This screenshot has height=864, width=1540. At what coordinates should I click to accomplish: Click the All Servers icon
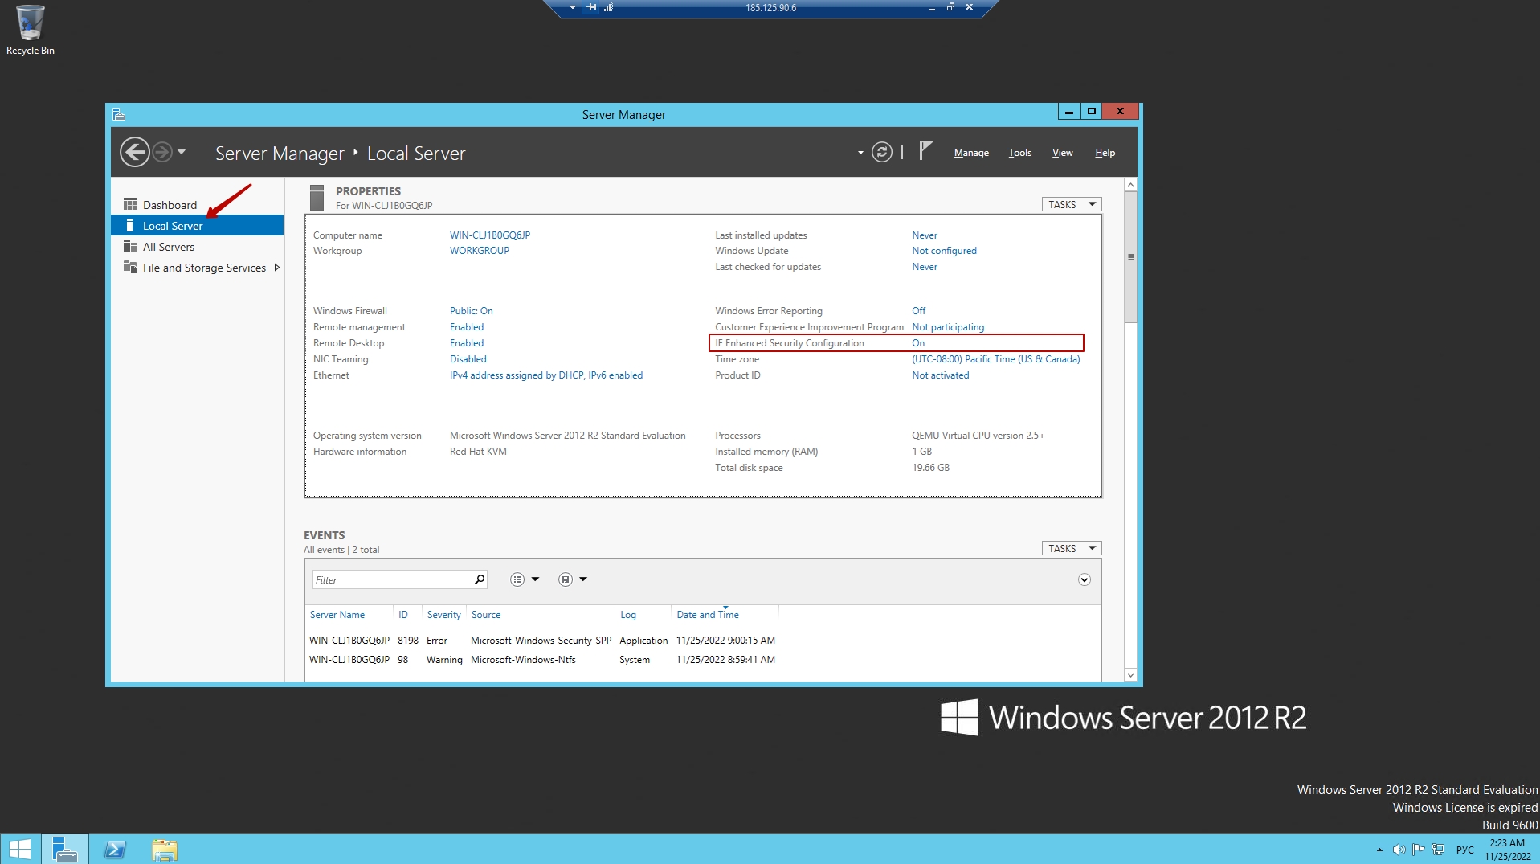130,246
